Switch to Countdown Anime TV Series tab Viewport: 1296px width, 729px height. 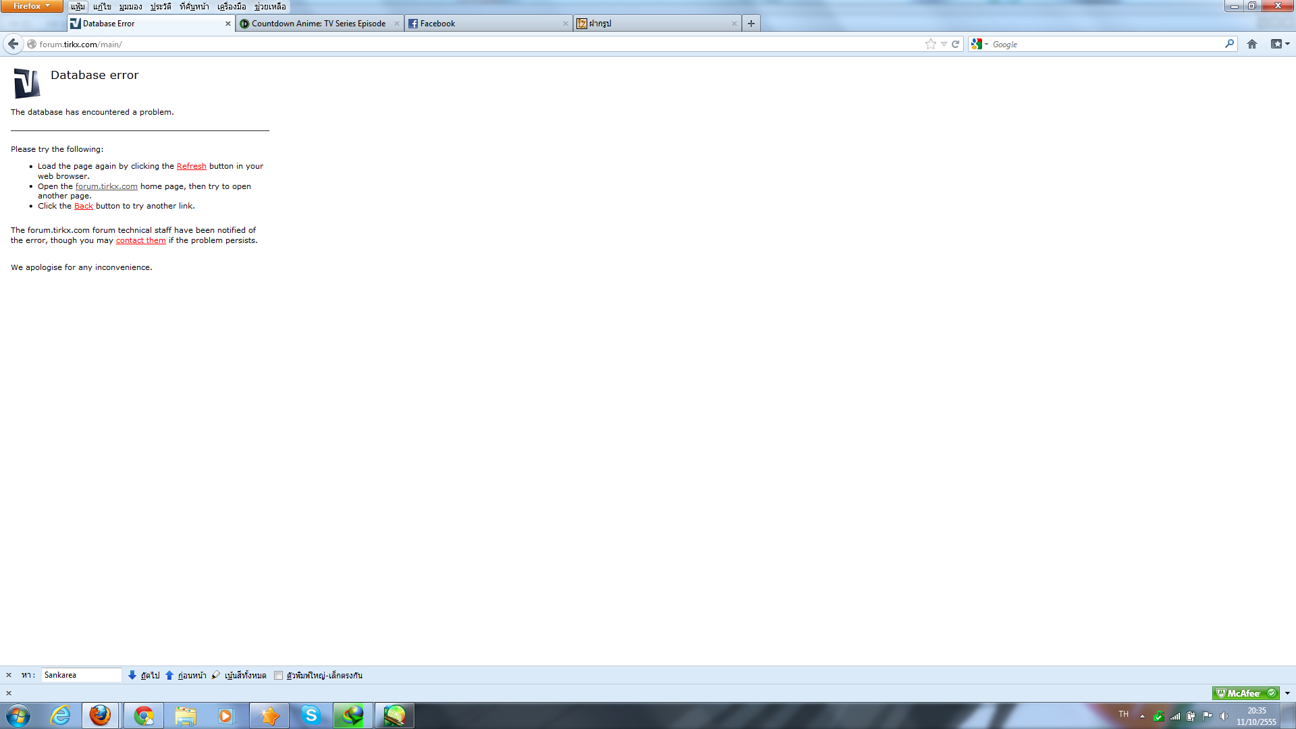click(317, 24)
